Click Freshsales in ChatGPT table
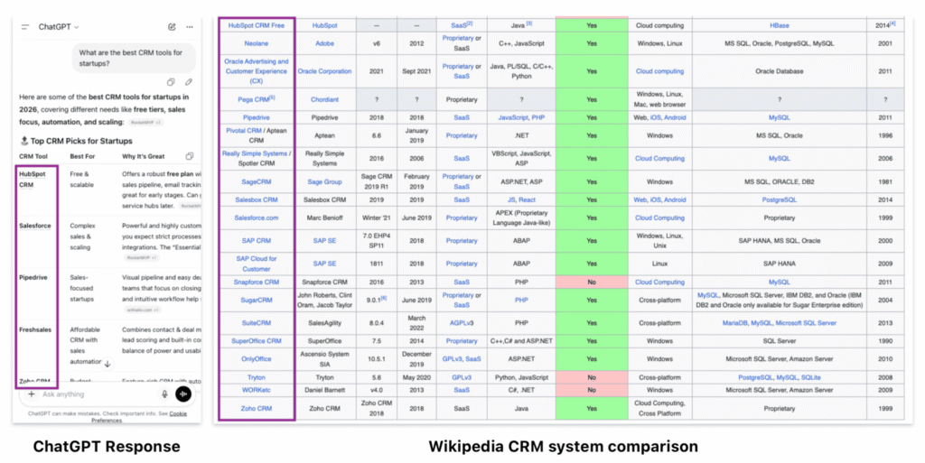925x463 pixels. click(35, 329)
